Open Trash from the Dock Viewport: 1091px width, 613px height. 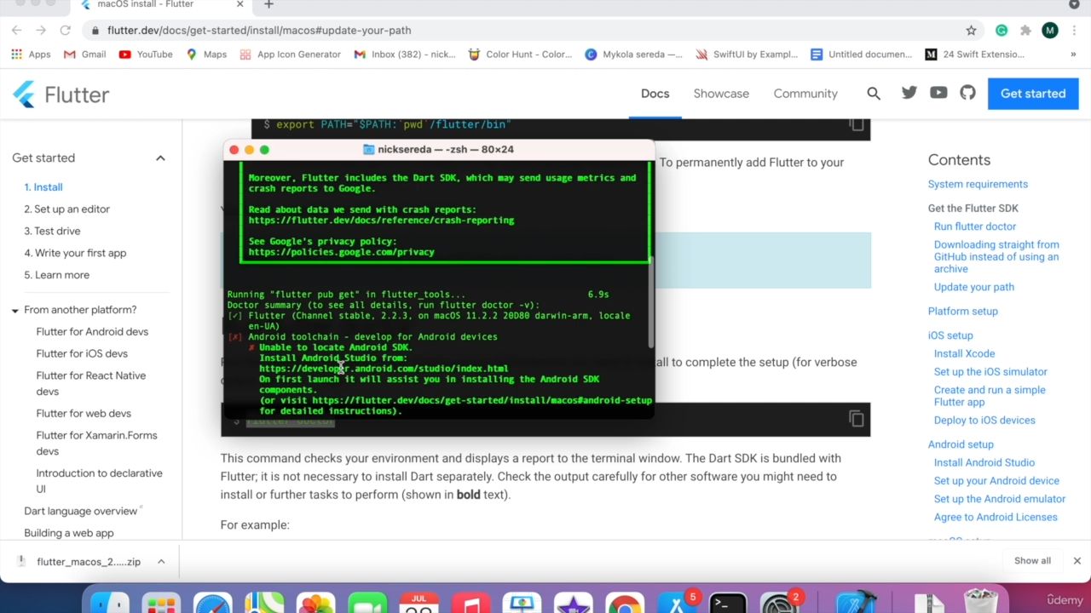[x=981, y=603]
